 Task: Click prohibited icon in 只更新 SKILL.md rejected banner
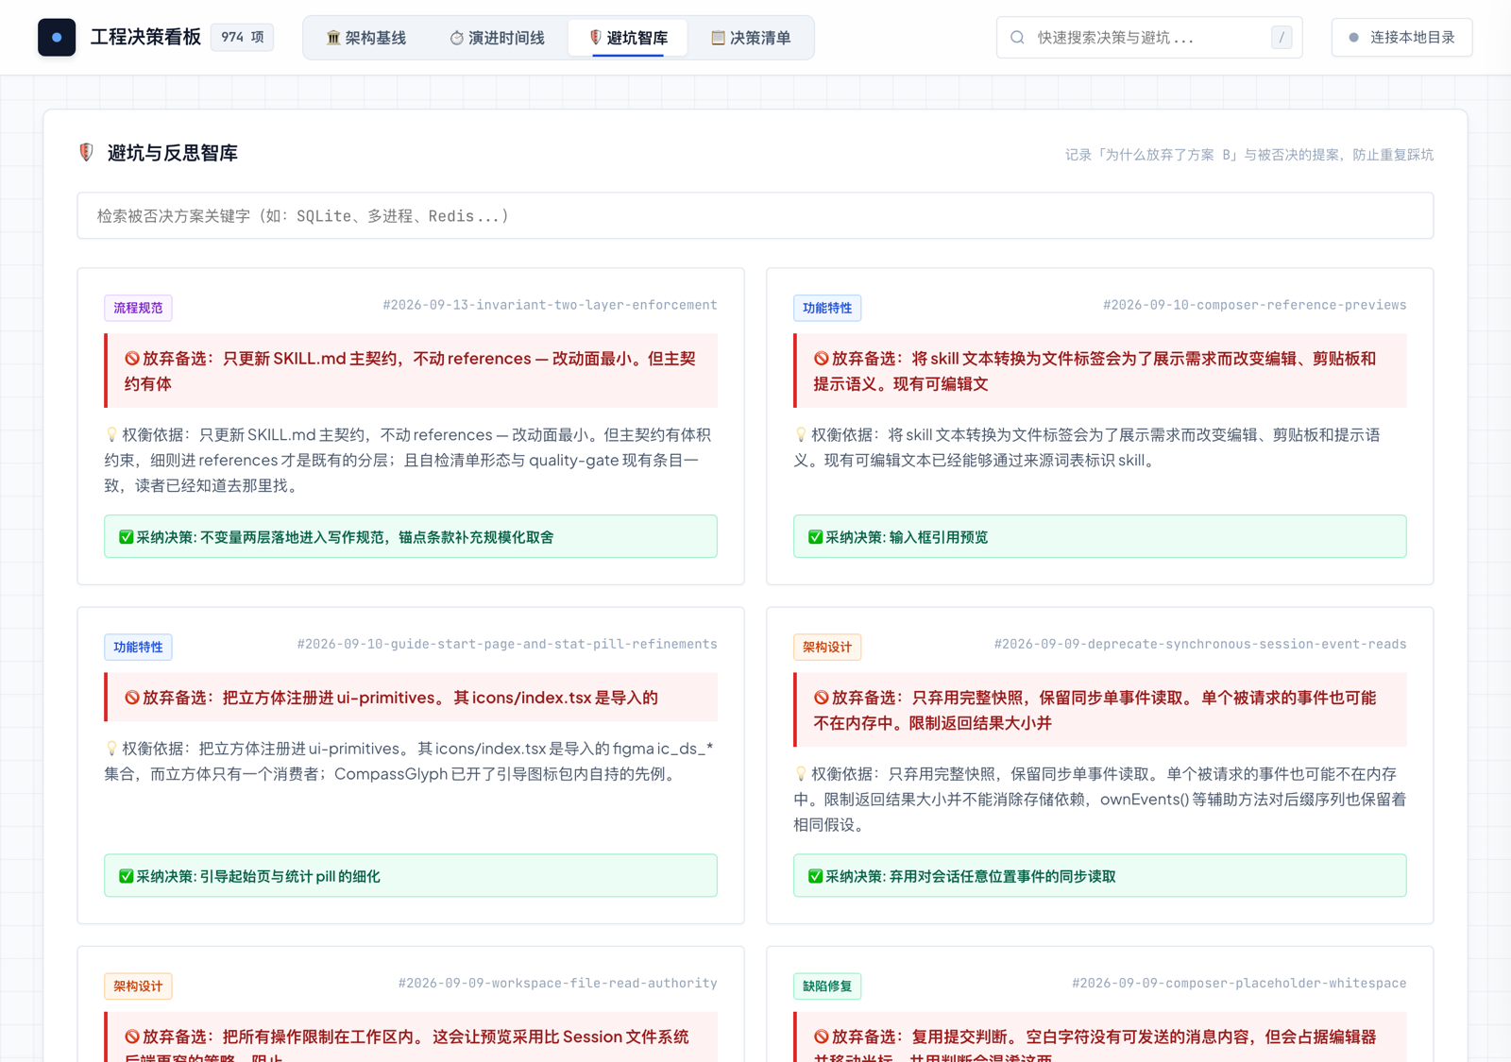(132, 359)
